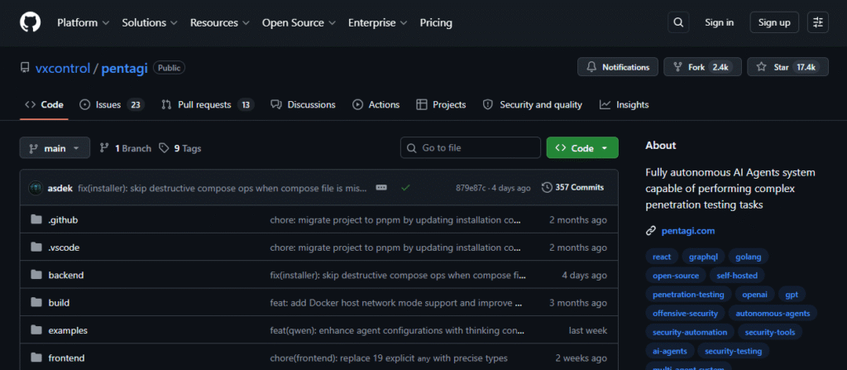The width and height of the screenshot is (847, 370).
Task: View 357 Commits history link
Action: [572, 188]
